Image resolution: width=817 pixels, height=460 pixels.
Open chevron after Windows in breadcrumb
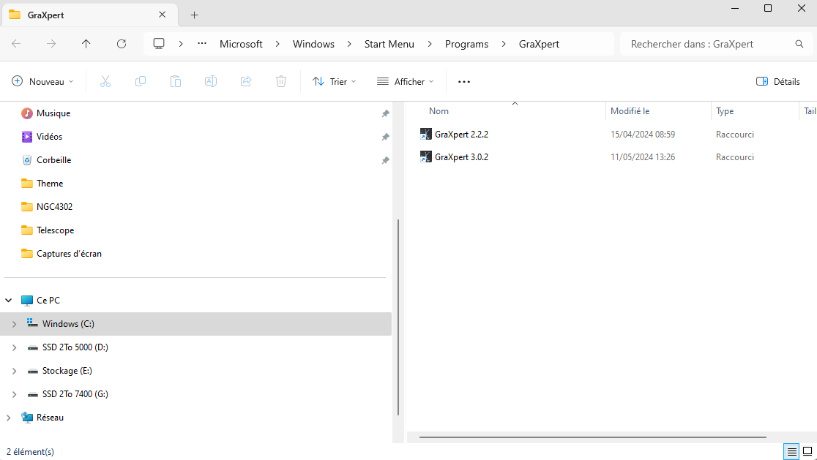pyautogui.click(x=349, y=44)
